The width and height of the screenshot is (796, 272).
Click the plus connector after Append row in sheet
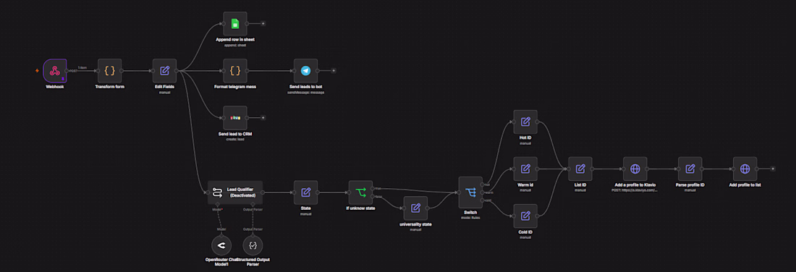(263, 23)
